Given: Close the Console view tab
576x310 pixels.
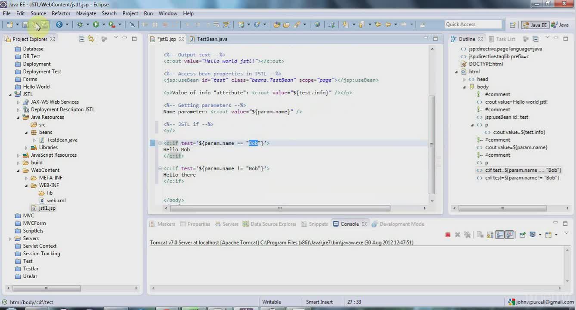Looking at the screenshot, I should [364, 224].
